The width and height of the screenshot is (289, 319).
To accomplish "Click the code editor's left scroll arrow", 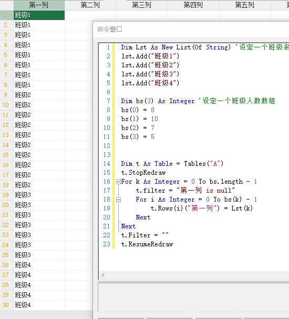I will (x=103, y=275).
